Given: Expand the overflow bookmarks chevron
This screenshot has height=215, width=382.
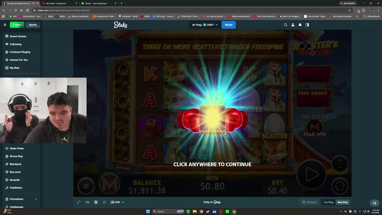Looking at the screenshot, I should click(357, 16).
